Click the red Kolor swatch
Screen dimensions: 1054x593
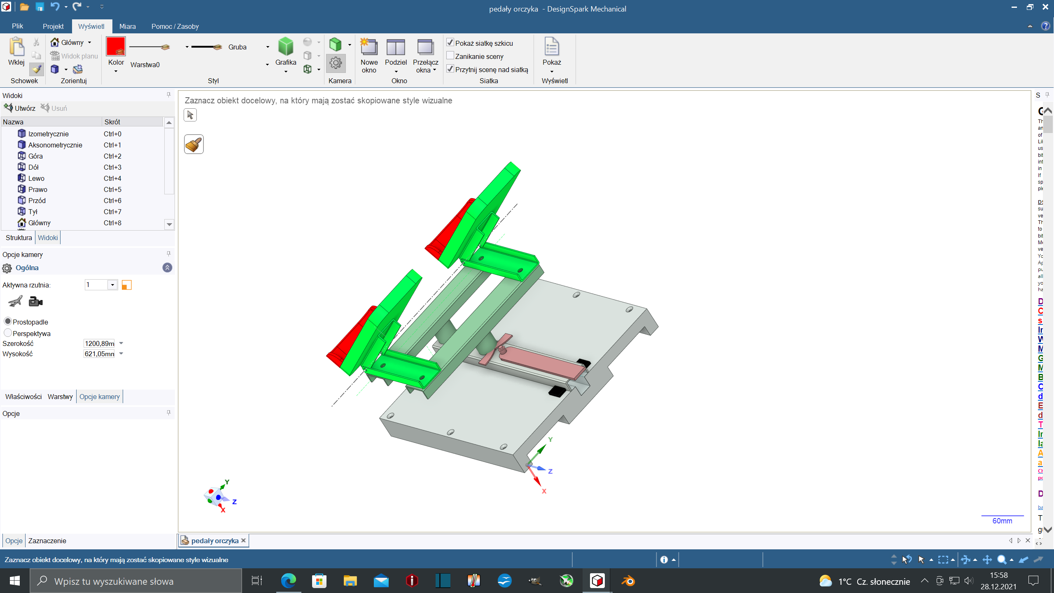pyautogui.click(x=116, y=46)
